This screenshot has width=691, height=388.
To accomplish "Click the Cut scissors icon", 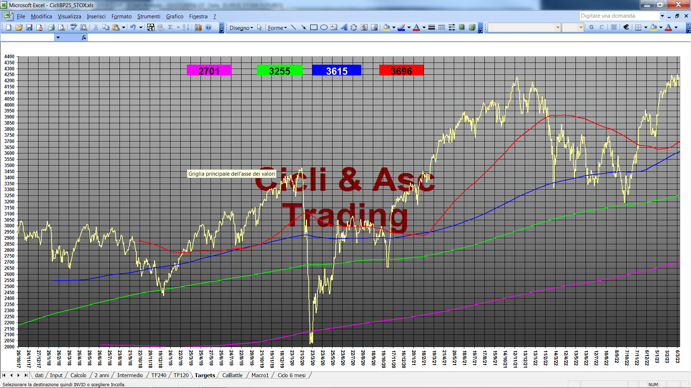I will coord(96,27).
